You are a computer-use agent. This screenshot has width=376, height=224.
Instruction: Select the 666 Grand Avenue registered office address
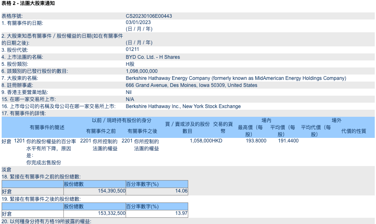(192, 85)
